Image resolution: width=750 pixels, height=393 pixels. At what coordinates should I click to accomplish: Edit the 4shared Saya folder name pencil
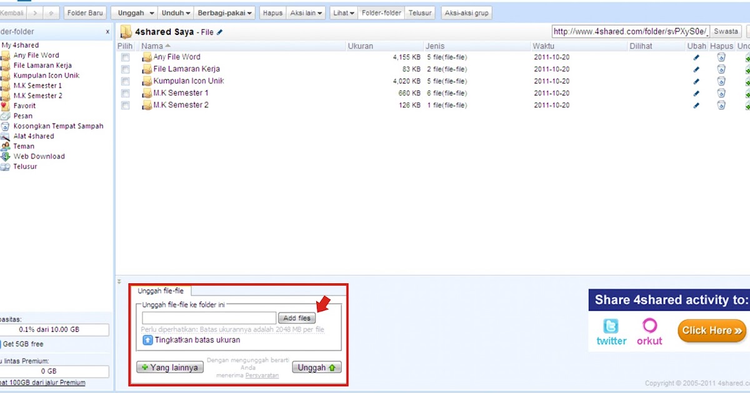[x=219, y=32]
